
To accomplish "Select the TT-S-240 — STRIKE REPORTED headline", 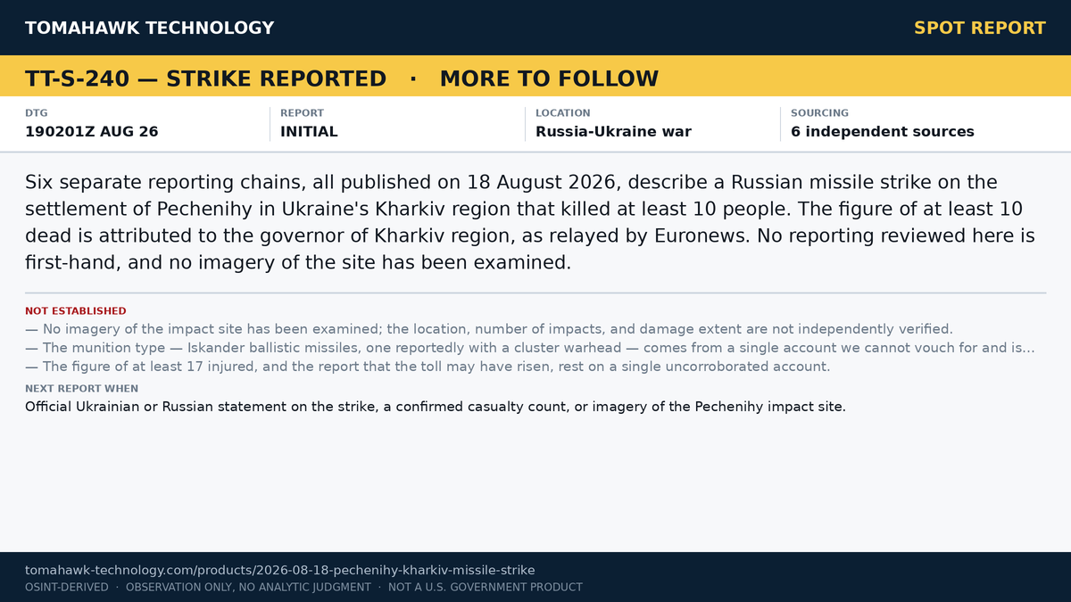I will click(205, 78).
